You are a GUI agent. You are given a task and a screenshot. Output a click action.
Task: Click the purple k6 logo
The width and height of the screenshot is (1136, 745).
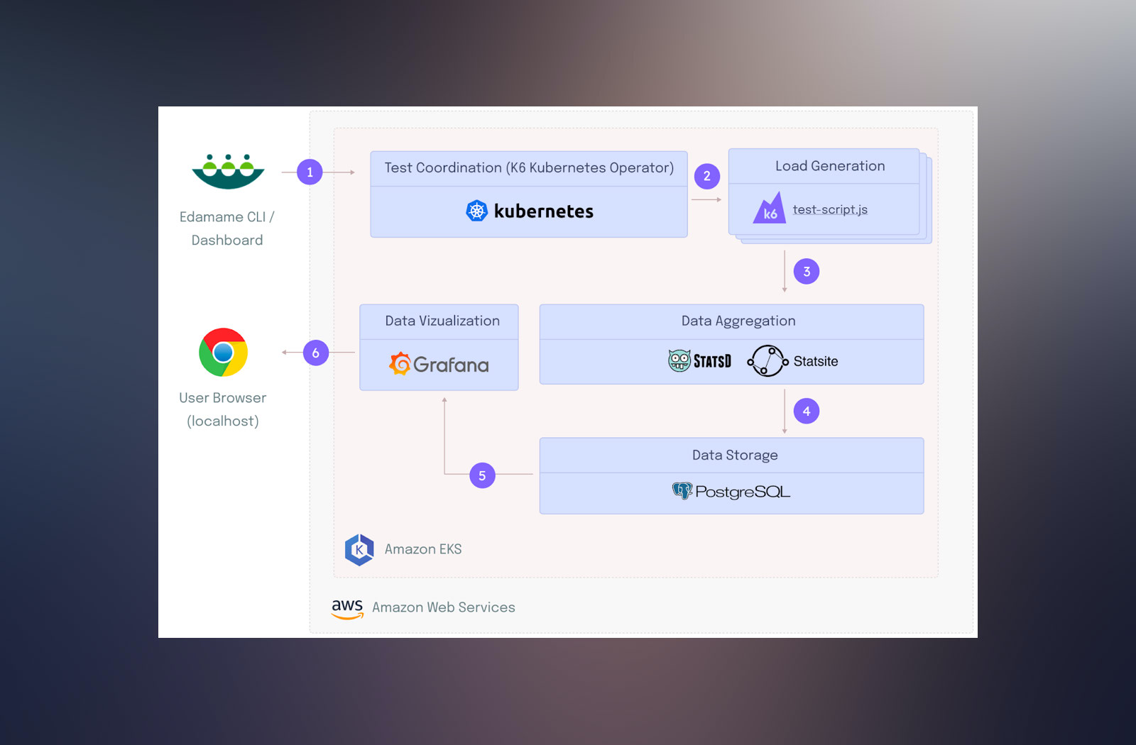click(769, 209)
